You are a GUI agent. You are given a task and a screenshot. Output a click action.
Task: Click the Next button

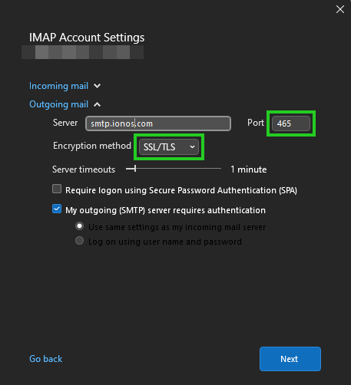click(290, 359)
